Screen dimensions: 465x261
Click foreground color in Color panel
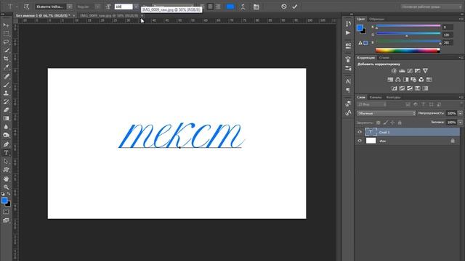[360, 28]
